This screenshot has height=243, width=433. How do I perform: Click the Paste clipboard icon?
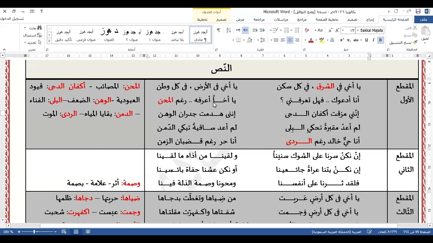pos(425,30)
